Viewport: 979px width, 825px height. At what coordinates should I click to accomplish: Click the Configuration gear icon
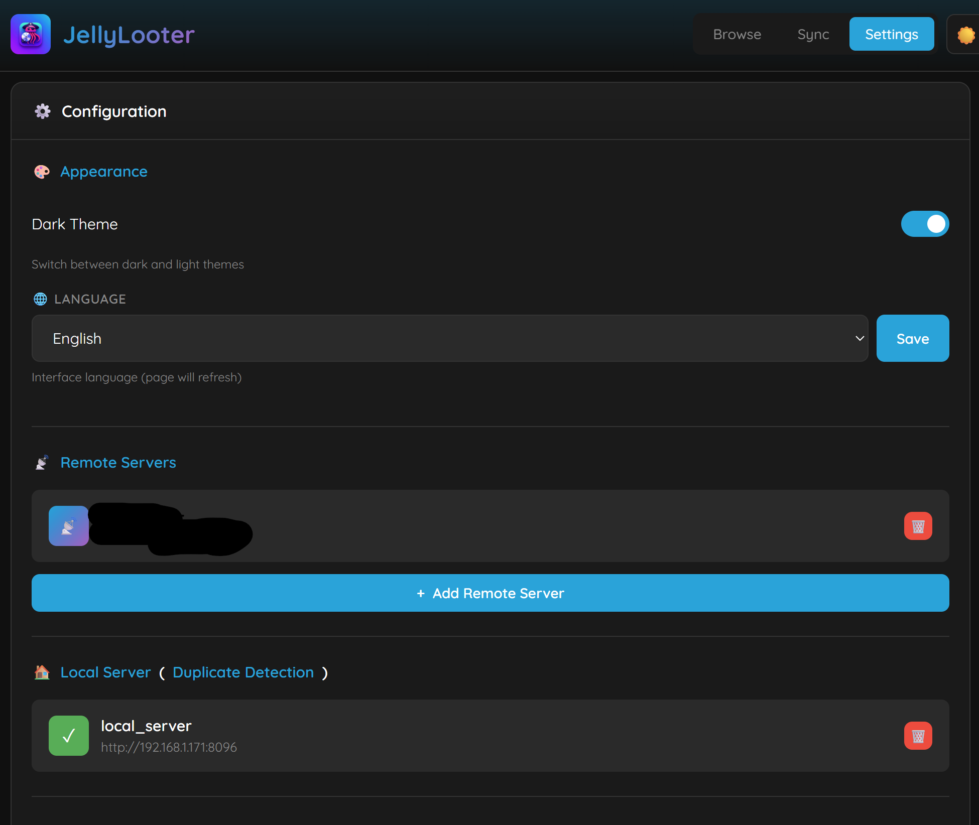[43, 111]
